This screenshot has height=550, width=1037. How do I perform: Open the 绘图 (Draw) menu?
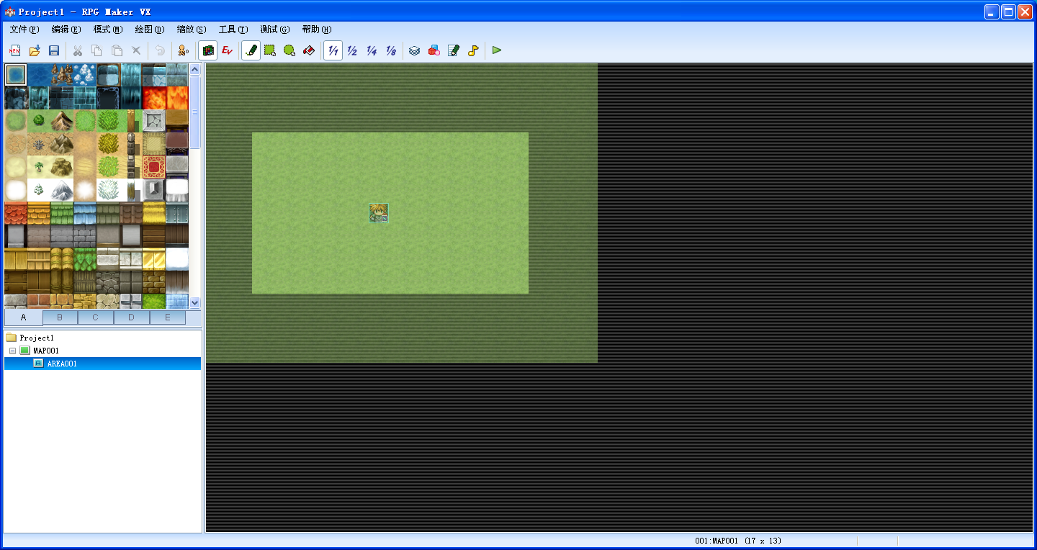point(150,30)
